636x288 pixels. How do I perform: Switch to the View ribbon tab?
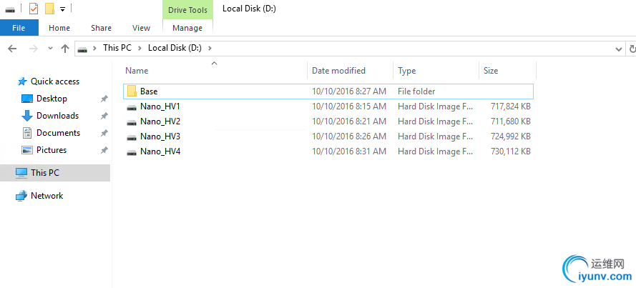141,28
